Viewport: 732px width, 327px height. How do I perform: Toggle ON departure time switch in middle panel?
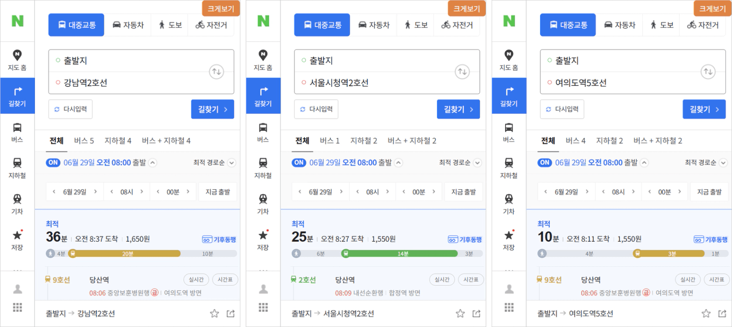coord(299,163)
